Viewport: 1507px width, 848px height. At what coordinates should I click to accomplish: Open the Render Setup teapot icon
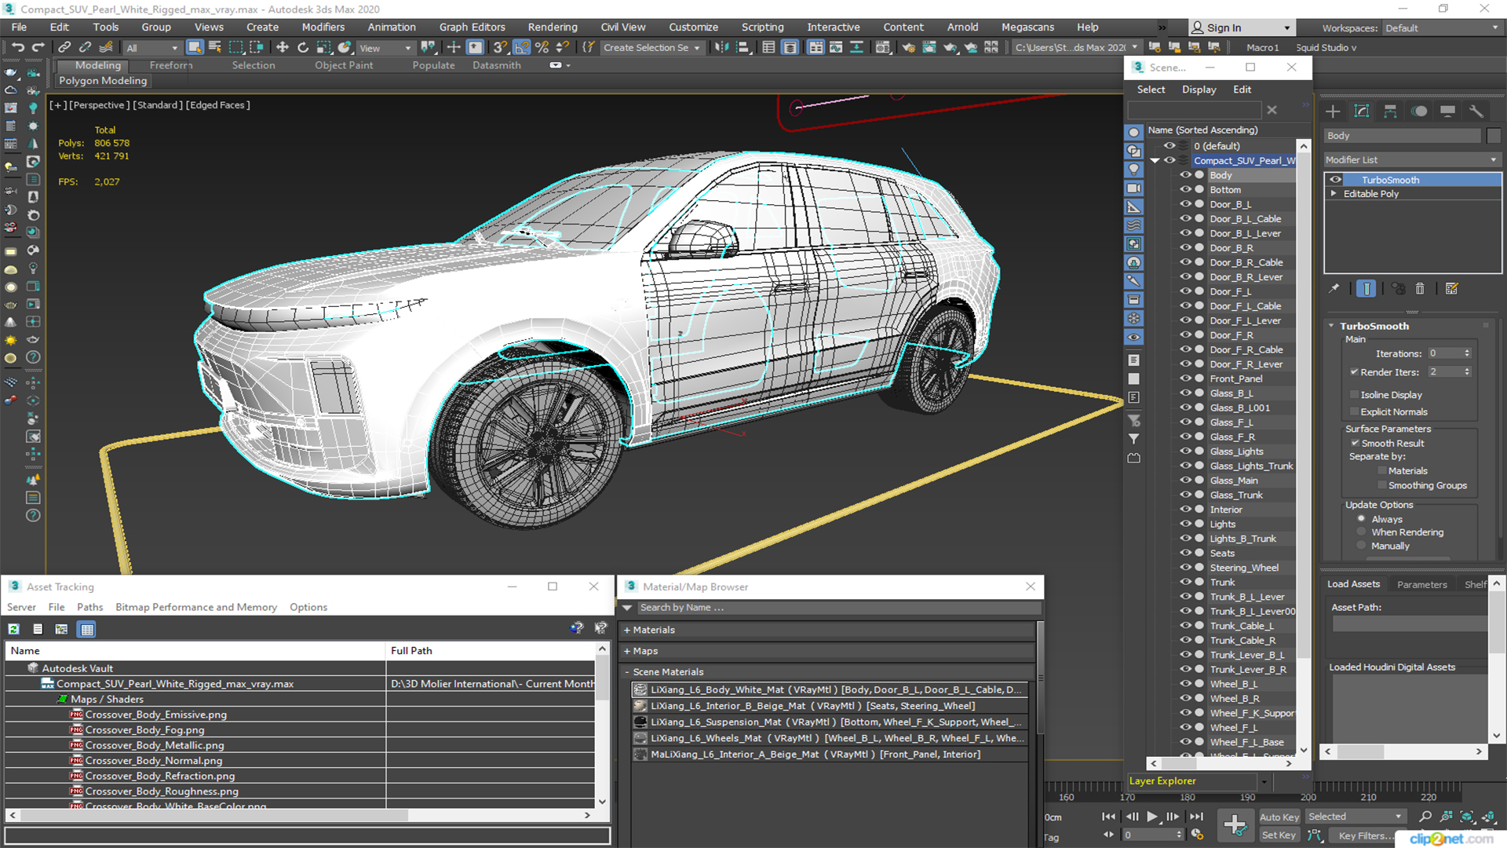[x=909, y=48]
